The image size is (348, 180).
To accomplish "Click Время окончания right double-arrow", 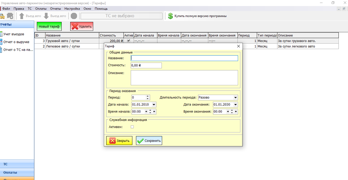I will (x=236, y=111).
